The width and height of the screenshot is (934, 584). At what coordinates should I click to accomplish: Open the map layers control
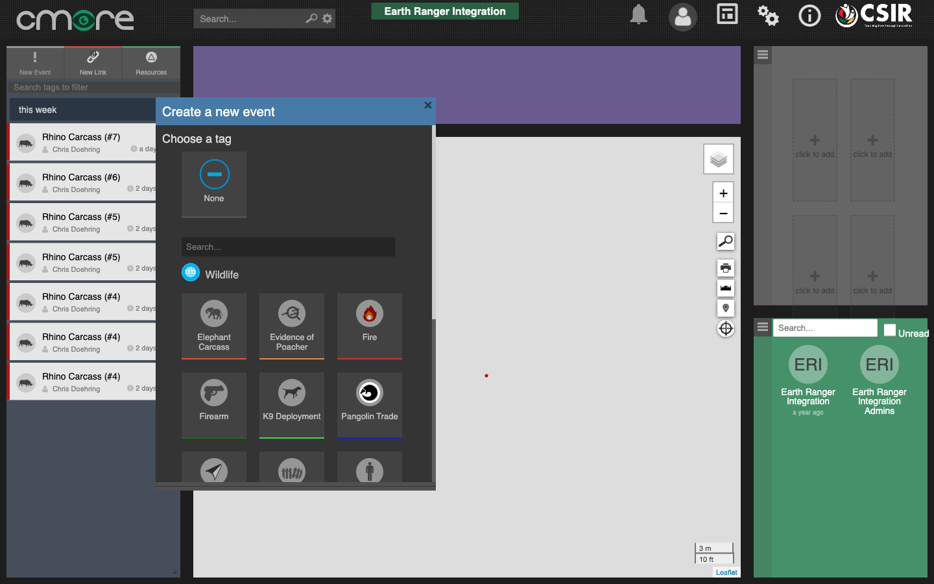(x=719, y=159)
